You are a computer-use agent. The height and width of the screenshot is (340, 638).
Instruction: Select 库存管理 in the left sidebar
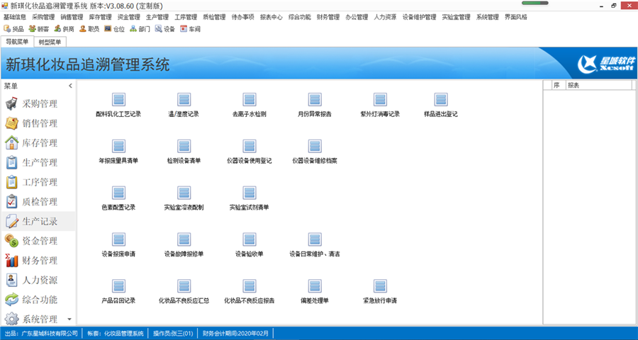click(x=38, y=143)
